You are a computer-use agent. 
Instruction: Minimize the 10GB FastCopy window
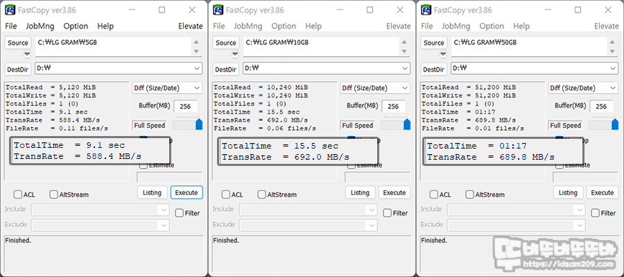point(340,10)
